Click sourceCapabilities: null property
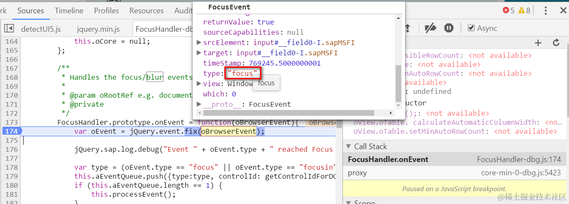Viewport: 569px width, 204px height. [x=253, y=32]
